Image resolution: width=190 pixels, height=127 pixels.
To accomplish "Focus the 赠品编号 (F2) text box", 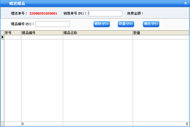I will pos(53,24).
